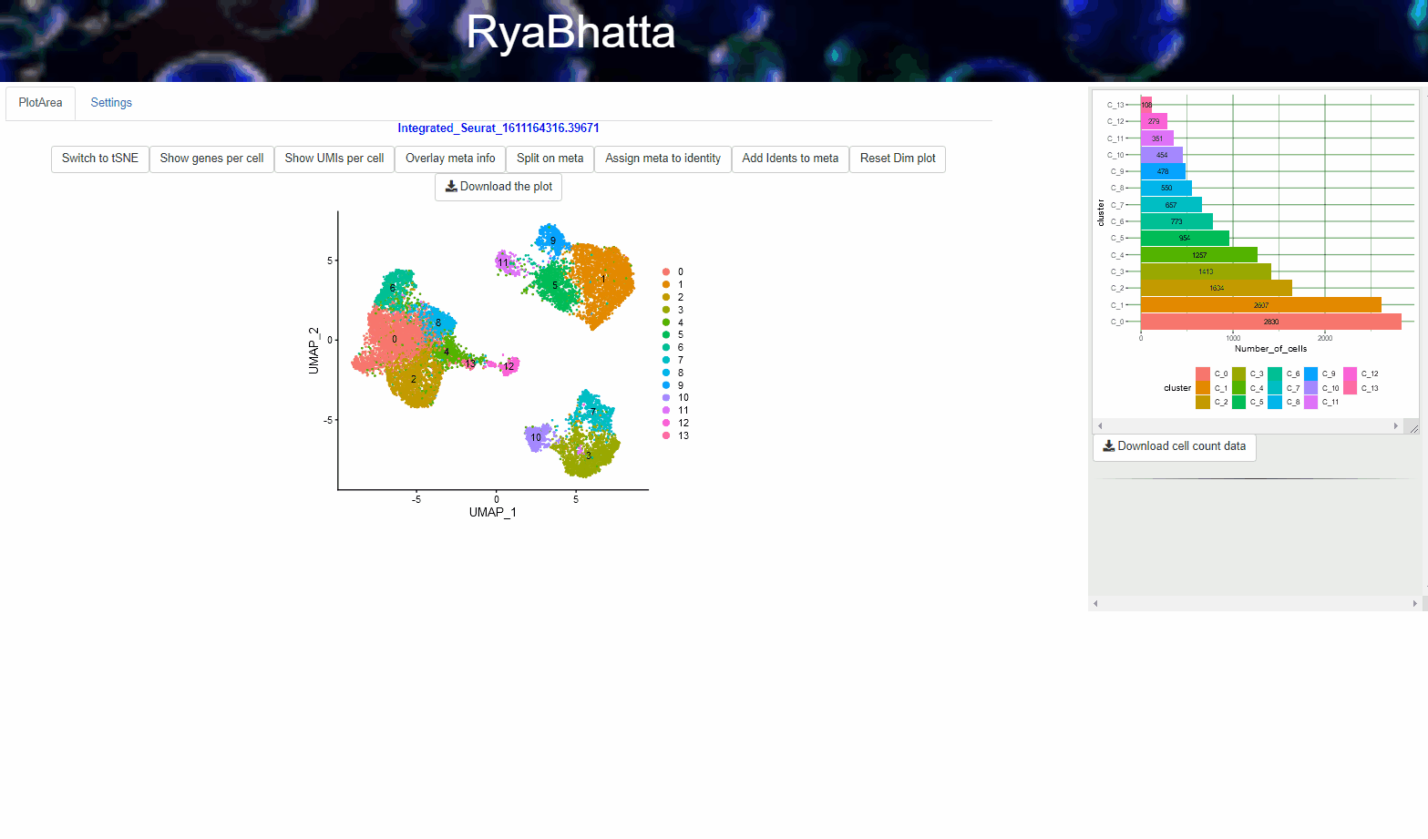Download the cell count data
Screen dimensions: 1428x839
coord(1174,446)
